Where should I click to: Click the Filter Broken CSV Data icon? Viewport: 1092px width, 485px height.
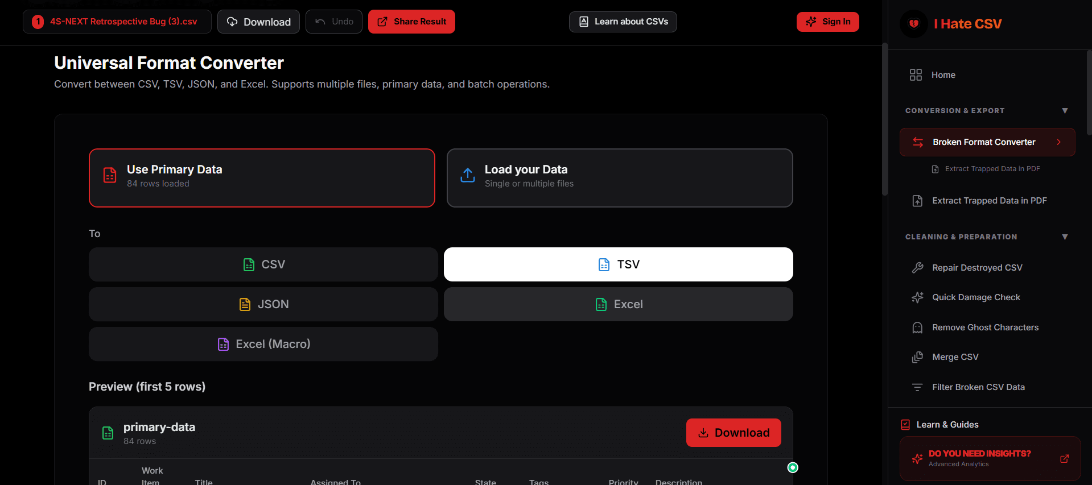click(x=917, y=387)
